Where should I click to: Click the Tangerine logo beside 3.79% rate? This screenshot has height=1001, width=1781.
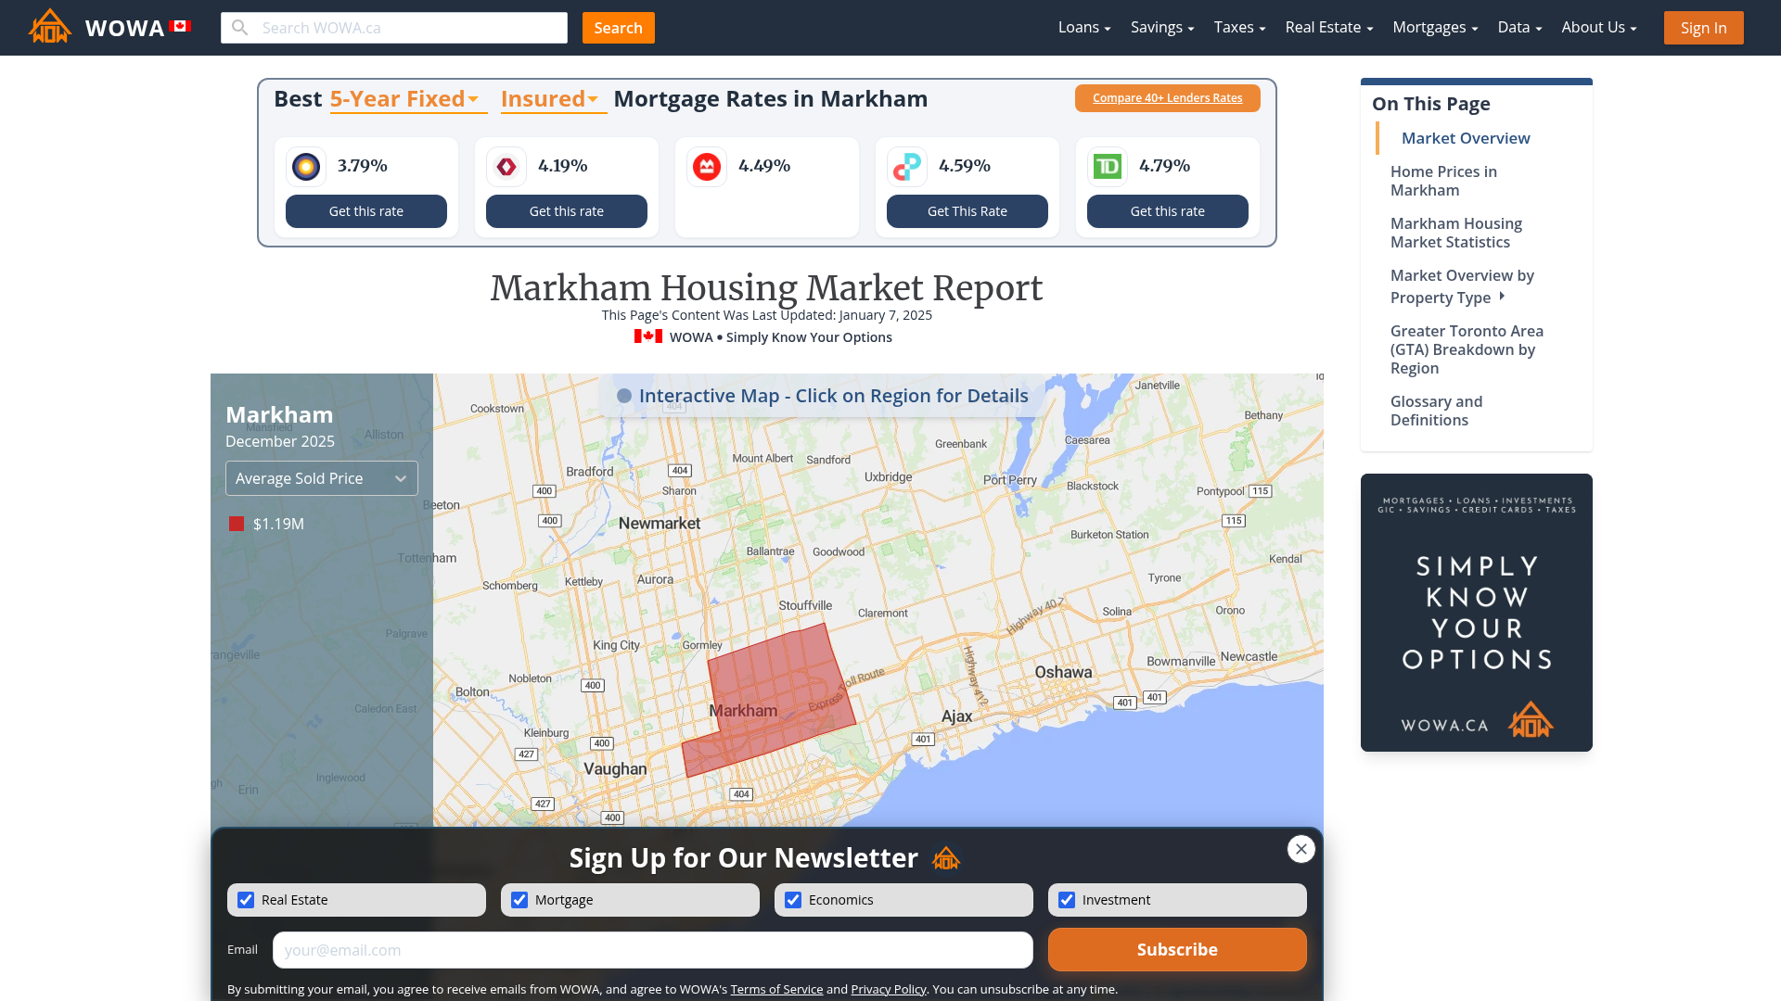pyautogui.click(x=306, y=166)
